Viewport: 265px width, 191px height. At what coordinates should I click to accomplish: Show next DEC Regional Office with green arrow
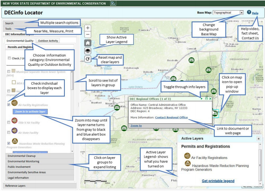pyautogui.click(x=202, y=99)
